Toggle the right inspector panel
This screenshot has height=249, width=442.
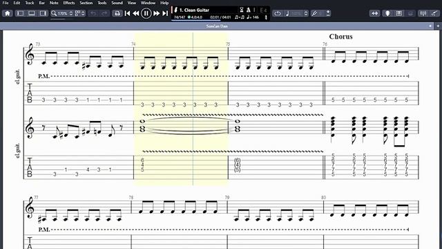[x=43, y=13]
